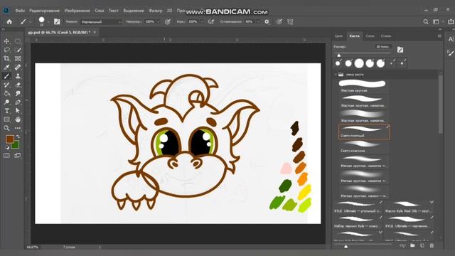The width and height of the screenshot is (455, 256).
Task: Select the Frame tool
Action: tap(18, 58)
